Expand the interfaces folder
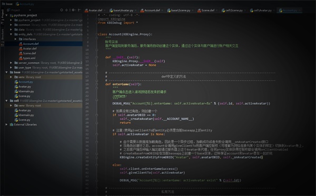Image resolution: width=316 pixels, height=196 pixels. (x=15, y=39)
